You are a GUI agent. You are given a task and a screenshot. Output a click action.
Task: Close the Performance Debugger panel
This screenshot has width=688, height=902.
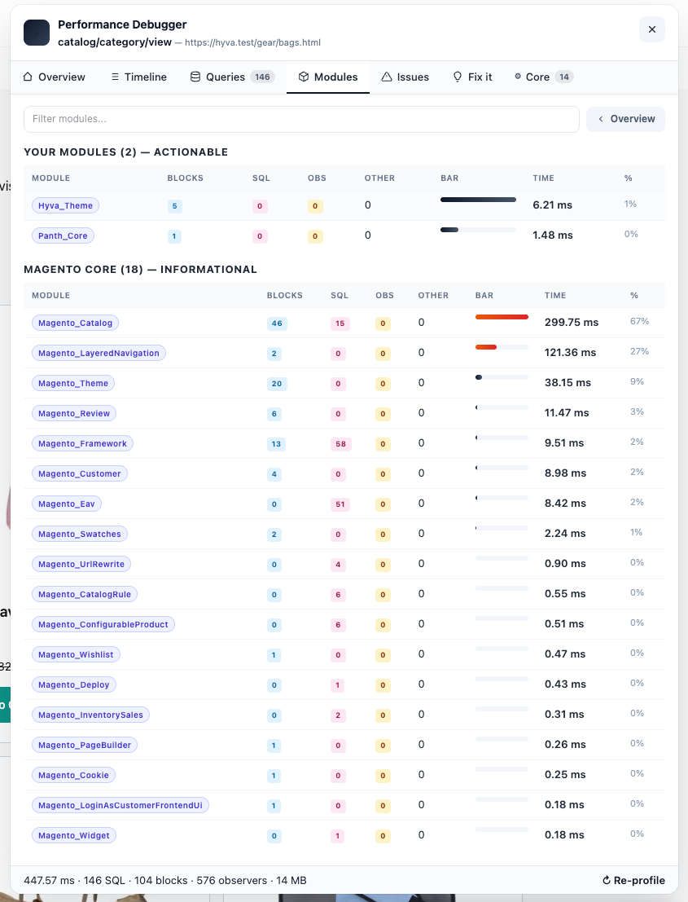652,29
